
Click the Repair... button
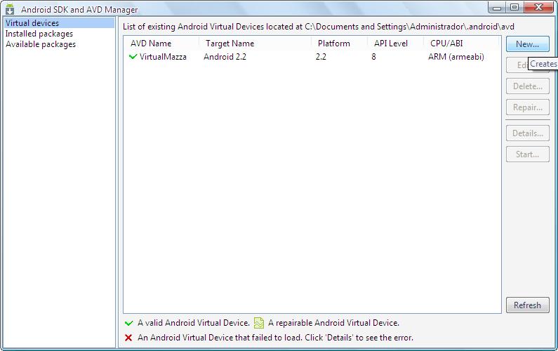tap(527, 107)
